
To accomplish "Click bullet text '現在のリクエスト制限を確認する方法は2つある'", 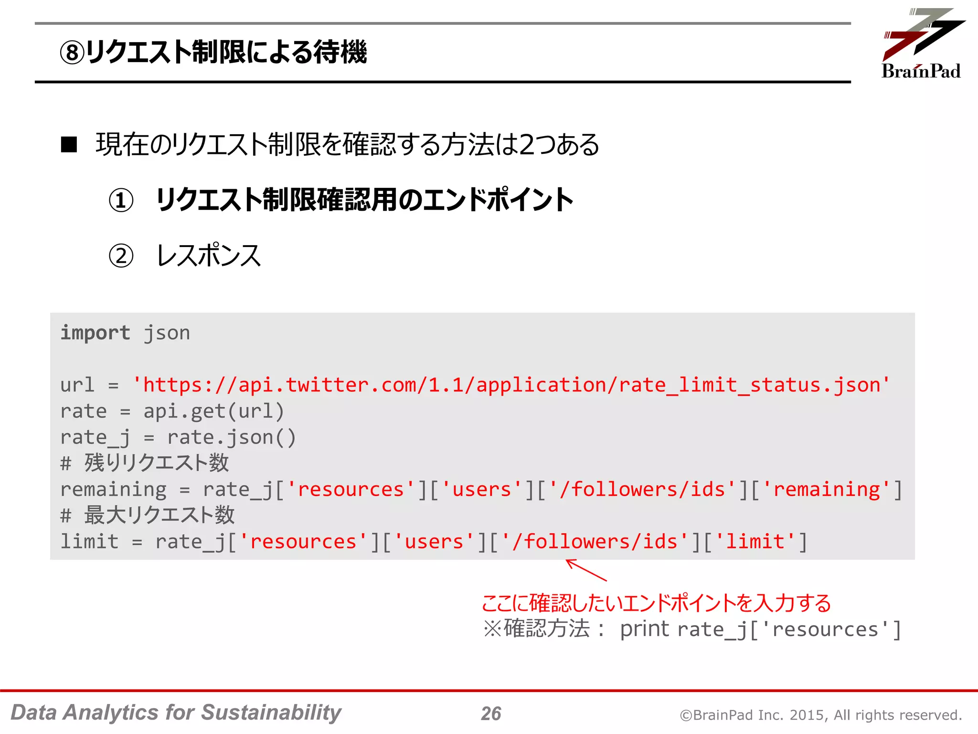I will point(347,144).
